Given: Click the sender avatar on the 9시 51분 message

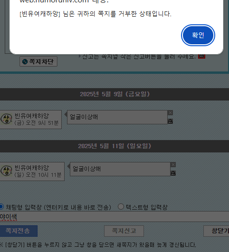Looking at the screenshot, I should tap(6, 119).
